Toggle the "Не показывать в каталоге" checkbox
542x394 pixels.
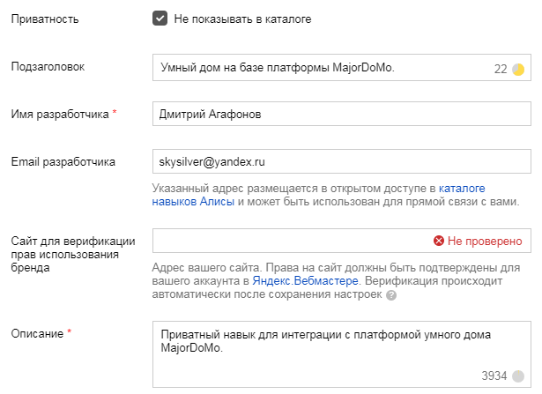160,19
